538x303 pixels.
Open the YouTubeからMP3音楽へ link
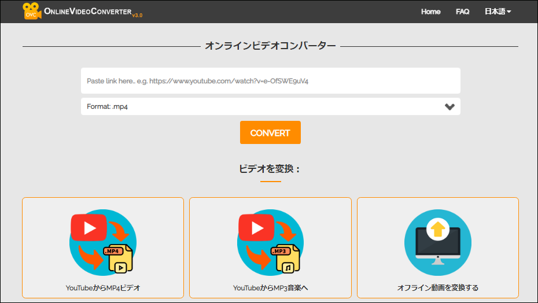[x=270, y=287]
